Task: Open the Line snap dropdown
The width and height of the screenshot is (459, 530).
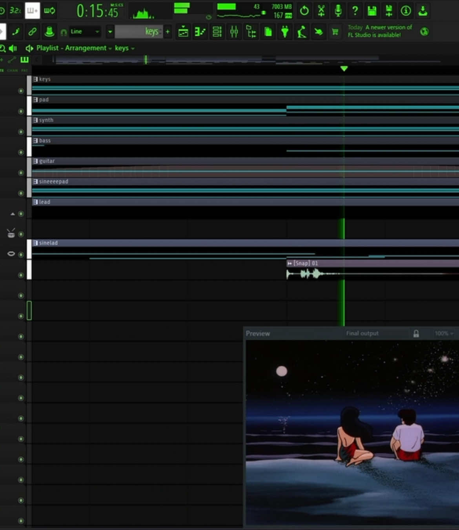Action: click(x=85, y=32)
